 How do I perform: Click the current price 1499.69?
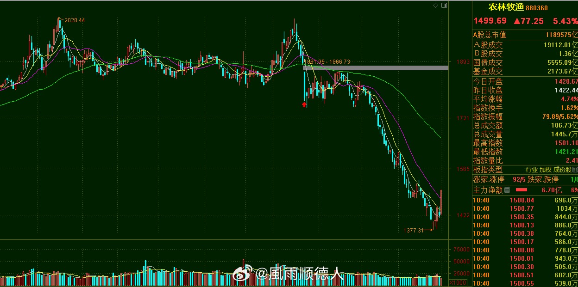490,21
